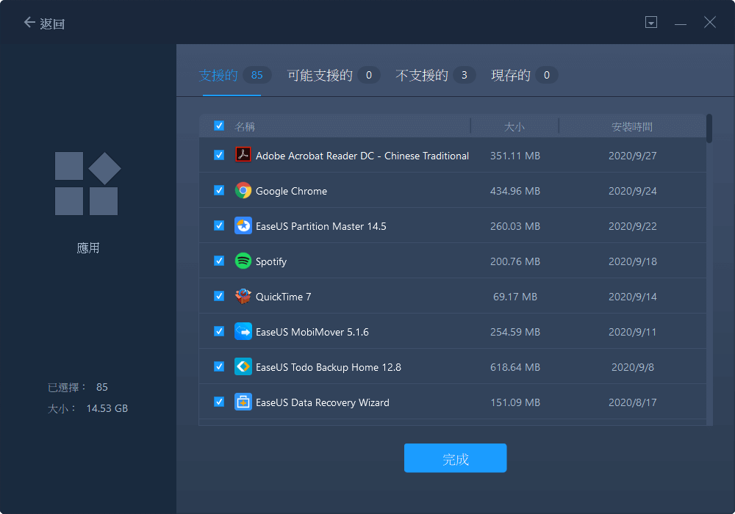Sort by the 大小 column header
This screenshot has width=735, height=514.
click(x=514, y=126)
